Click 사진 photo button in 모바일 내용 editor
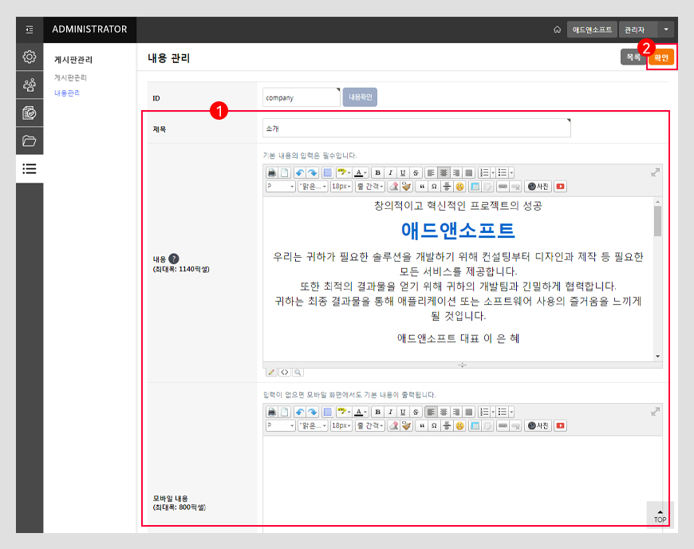694x549 pixels. click(538, 425)
